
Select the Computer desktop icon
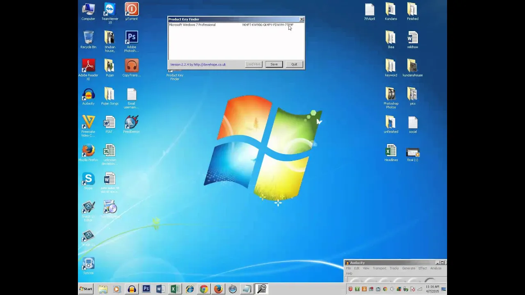[x=88, y=12]
